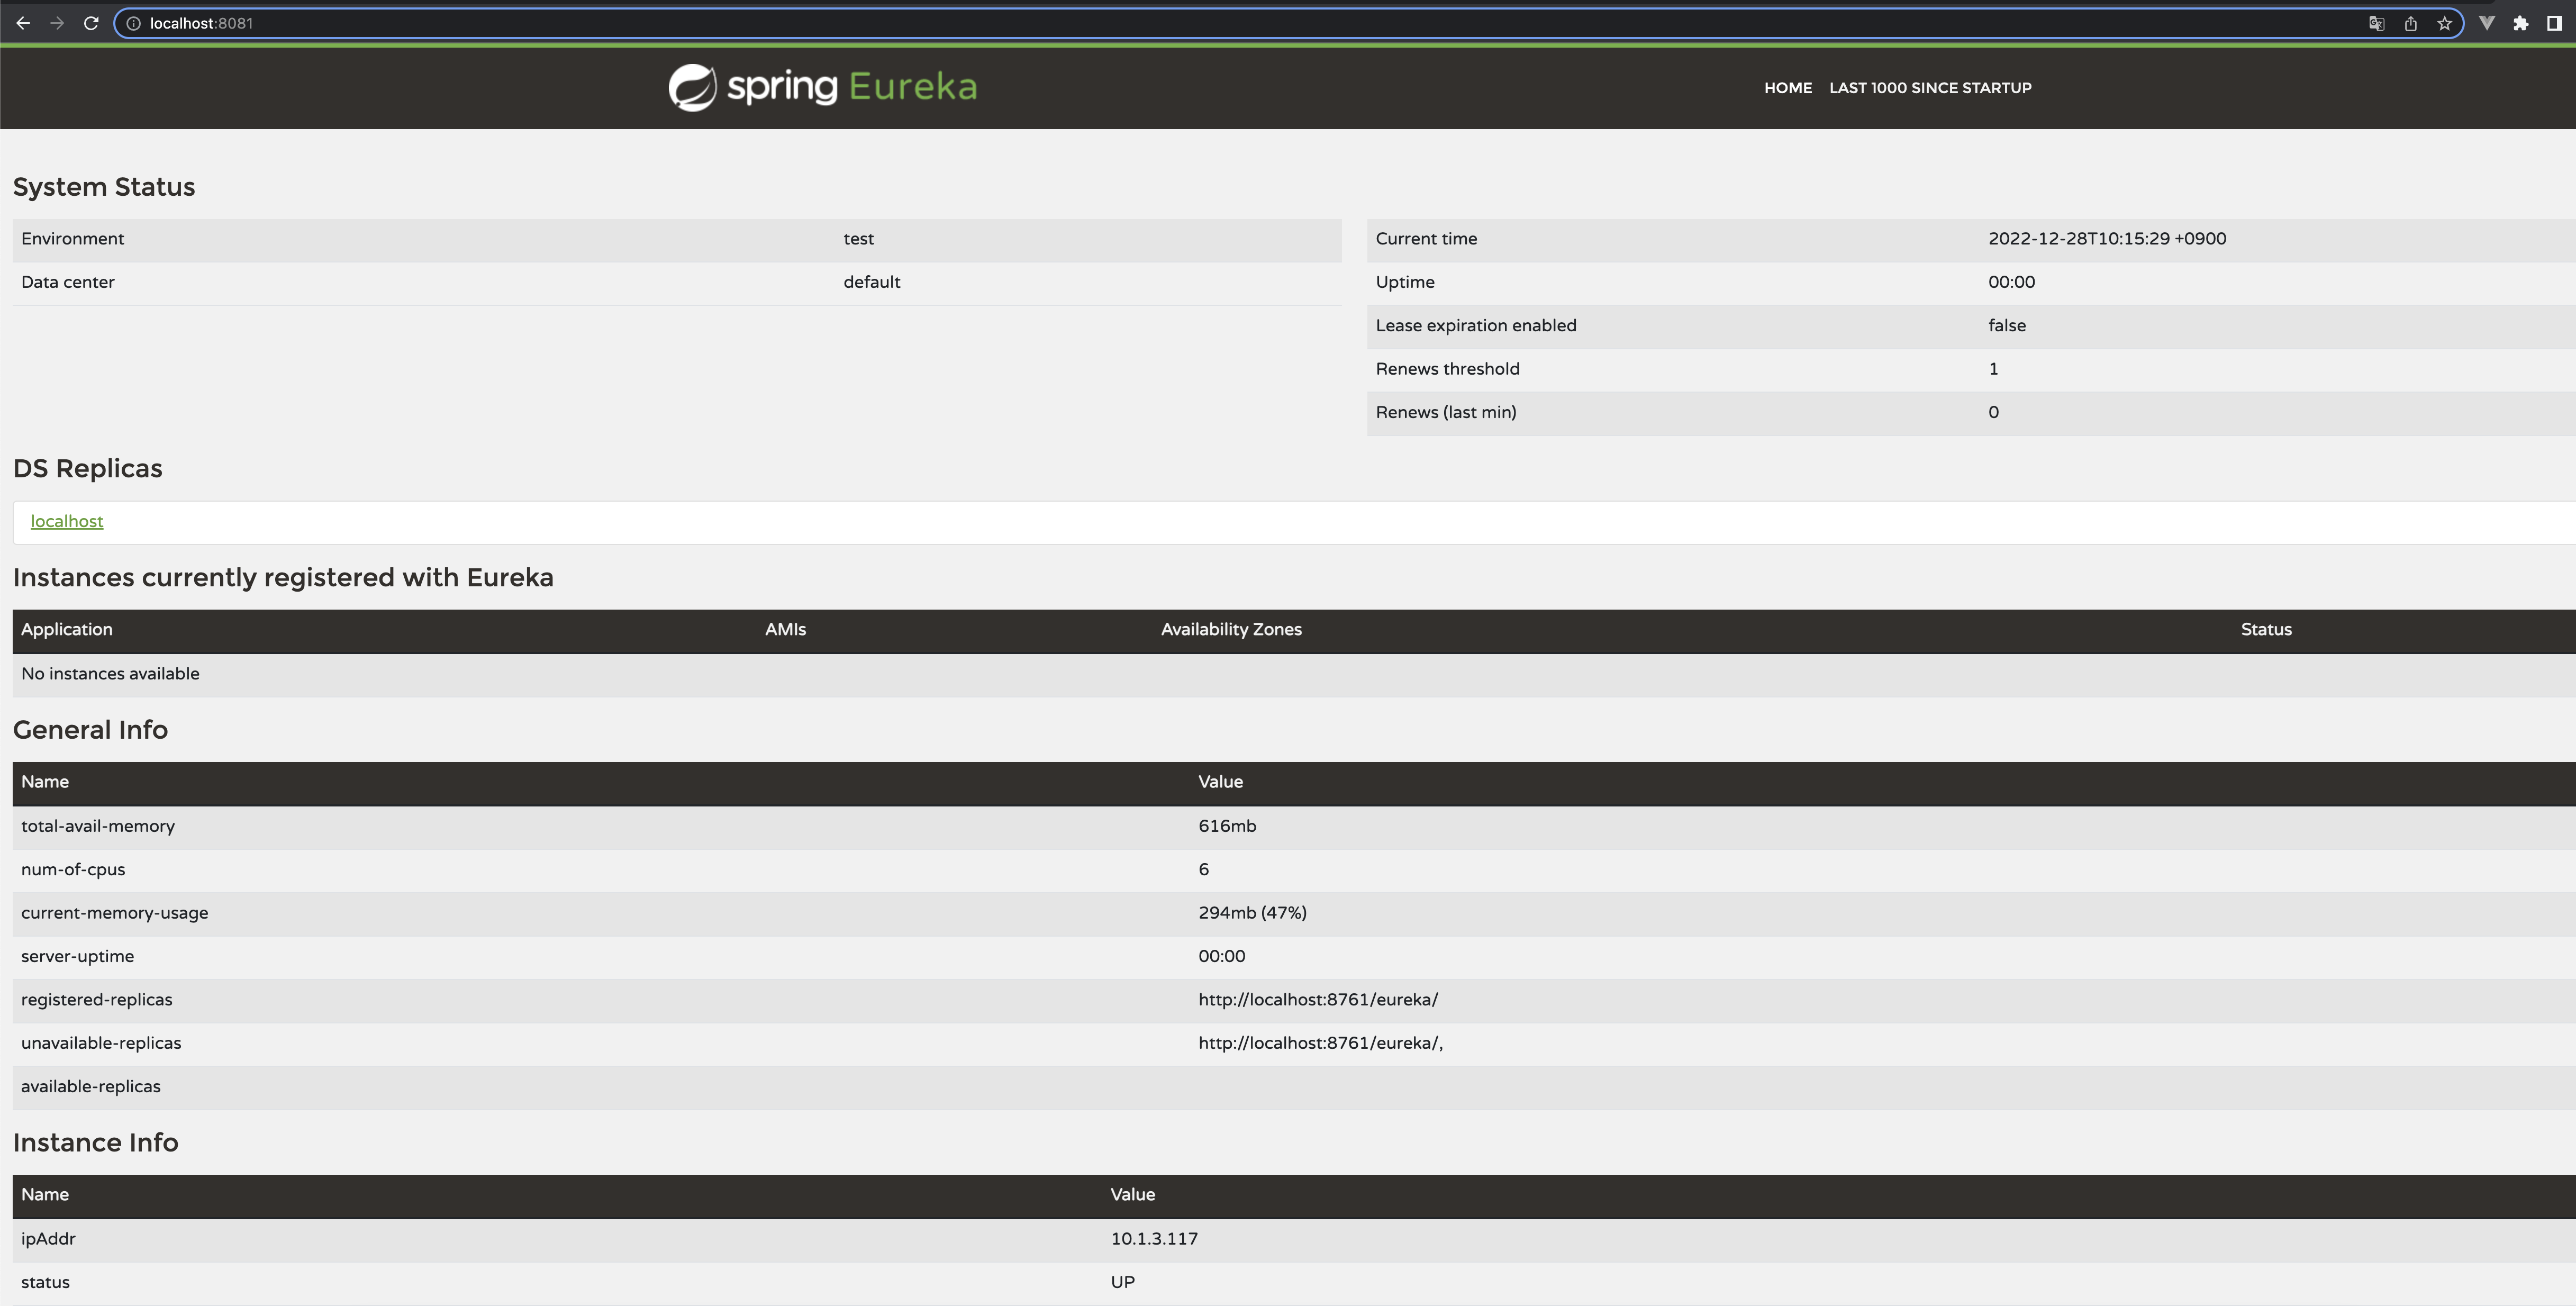Click the Spring Eureka logo
Screen dimensions: 2576x1306
click(822, 87)
